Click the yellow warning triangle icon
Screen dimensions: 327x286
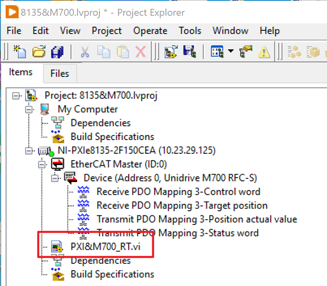(x=264, y=52)
